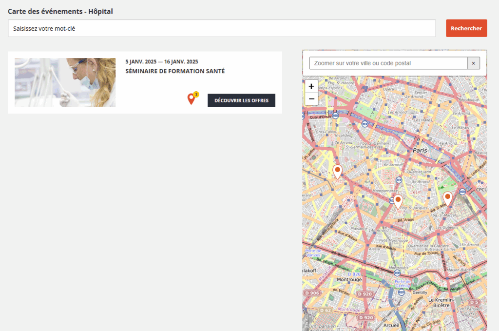Zoom out on the map
Screen dimensions: 499x331
[x=311, y=99]
